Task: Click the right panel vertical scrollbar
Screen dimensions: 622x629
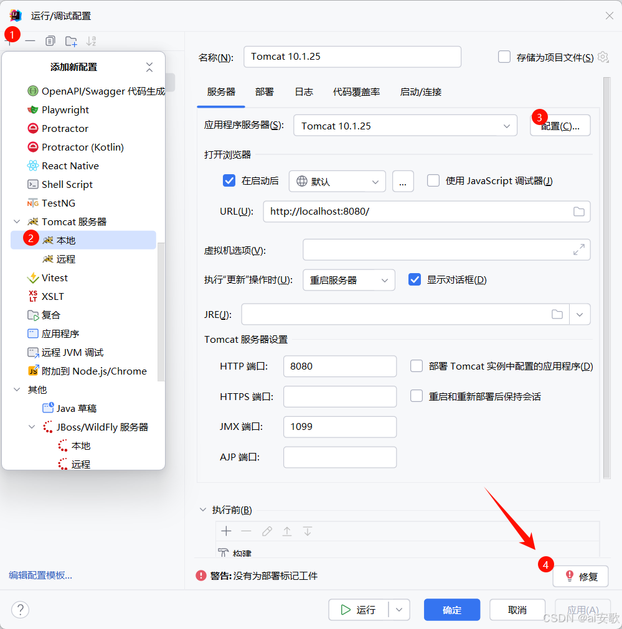Action: click(x=606, y=277)
